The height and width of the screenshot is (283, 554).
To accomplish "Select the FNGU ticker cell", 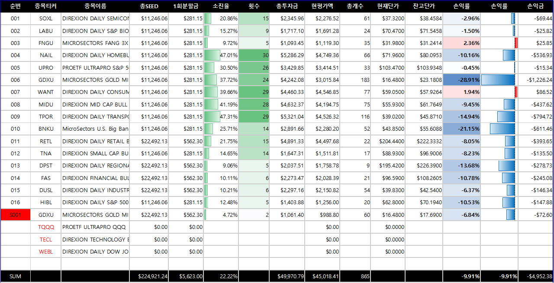I will click(x=46, y=43).
